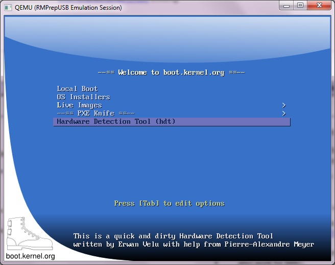Image resolution: width=335 pixels, height=265 pixels.
Task: Maximize the QEMU emulation window
Action: tap(300, 5)
